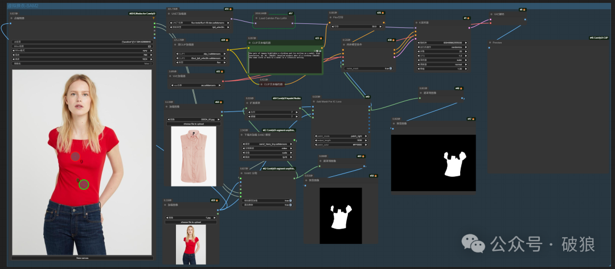Open the CLIP2 t5xxl_fp8 selector
The image size is (615, 269).
(201, 59)
